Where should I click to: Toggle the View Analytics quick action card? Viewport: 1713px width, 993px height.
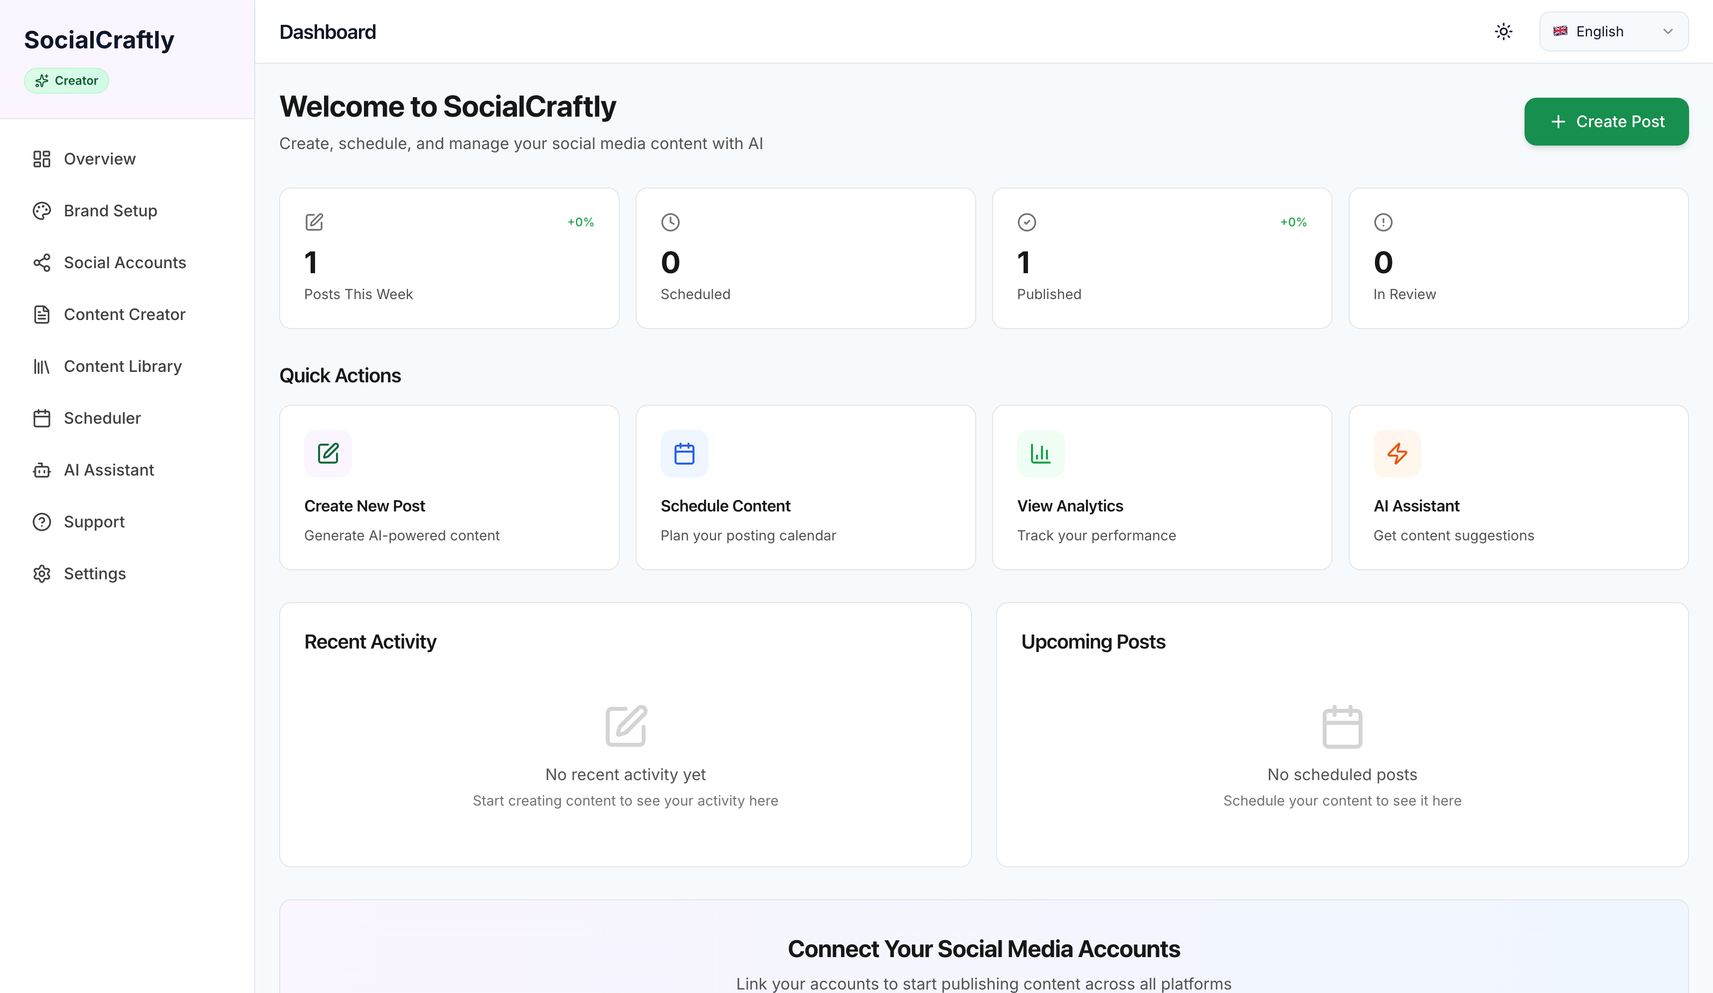[1161, 487]
